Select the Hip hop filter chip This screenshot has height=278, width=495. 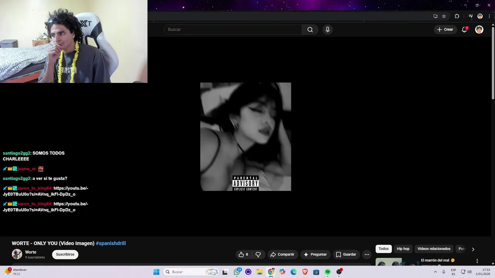tap(403, 249)
